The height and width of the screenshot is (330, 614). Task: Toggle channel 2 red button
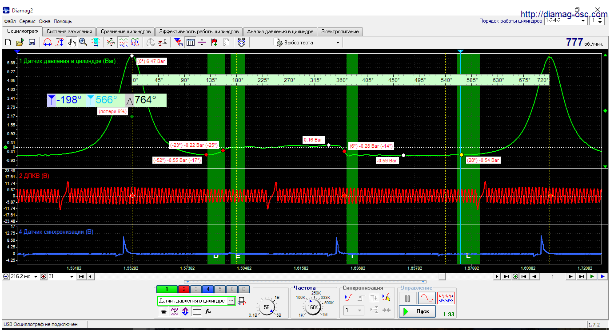coord(184,289)
